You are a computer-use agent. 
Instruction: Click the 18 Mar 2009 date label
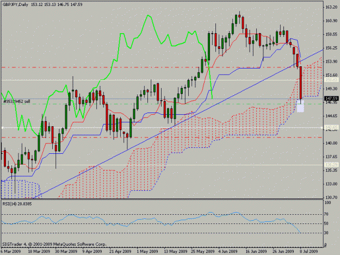point(39,251)
